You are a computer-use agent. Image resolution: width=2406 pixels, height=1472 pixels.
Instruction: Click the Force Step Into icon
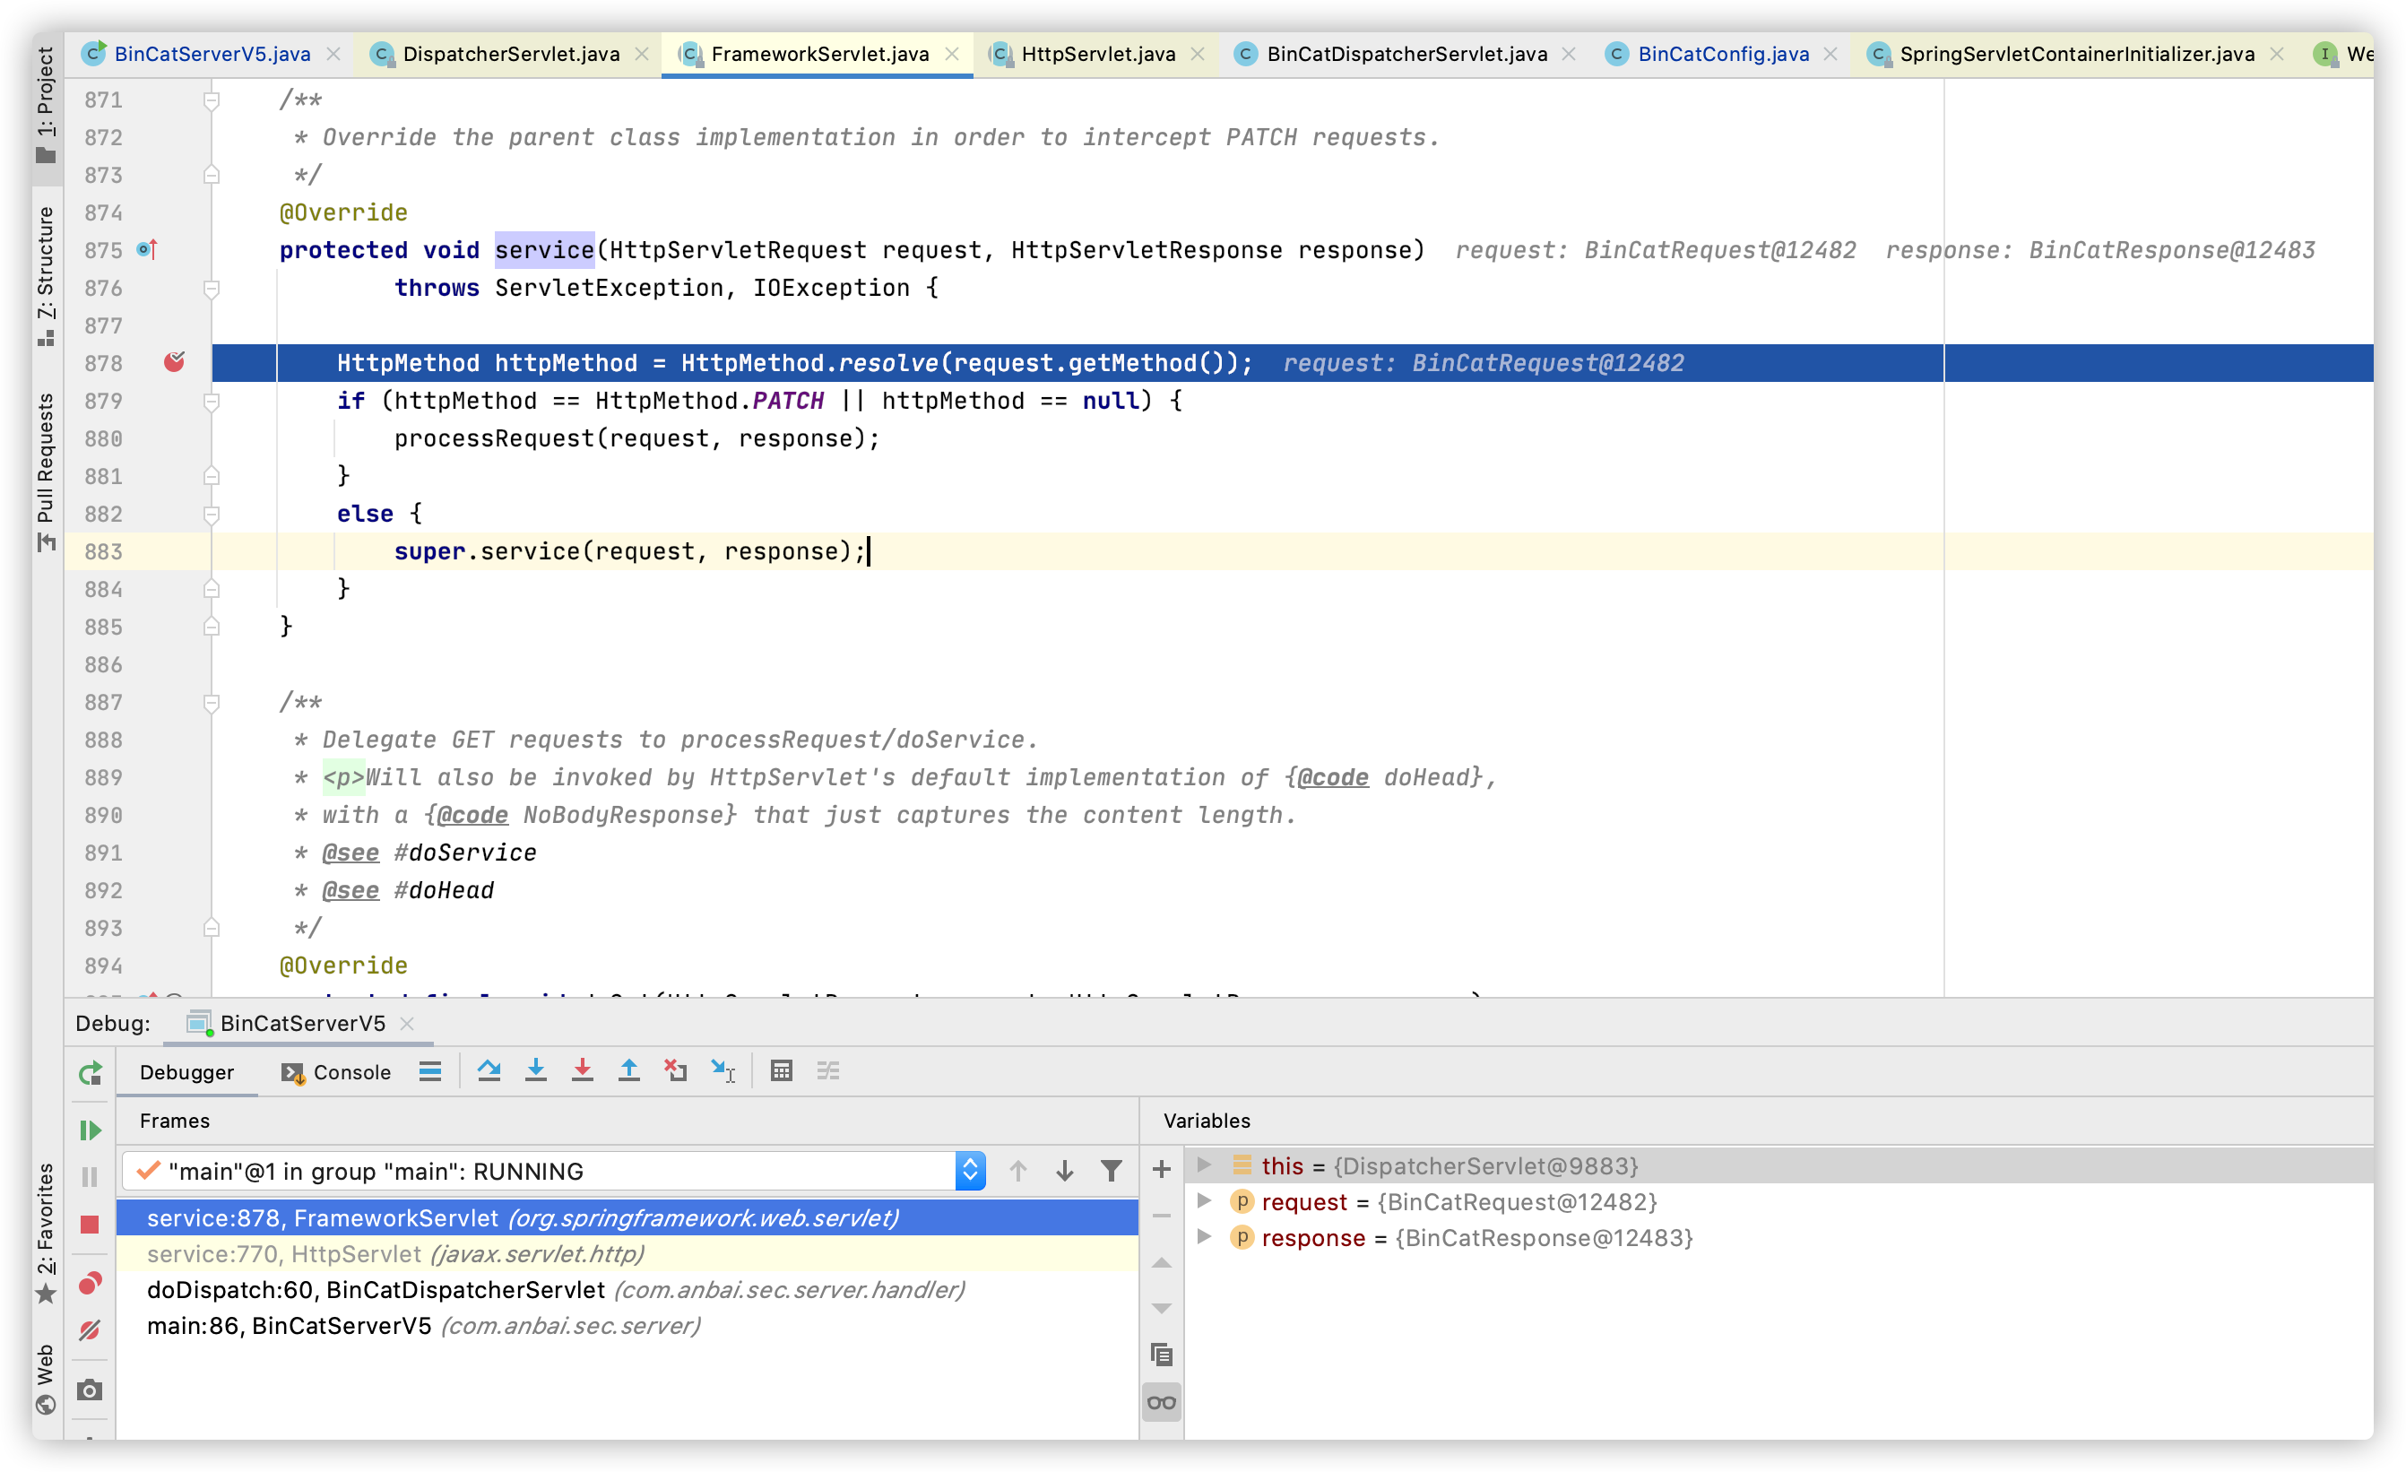click(582, 1070)
